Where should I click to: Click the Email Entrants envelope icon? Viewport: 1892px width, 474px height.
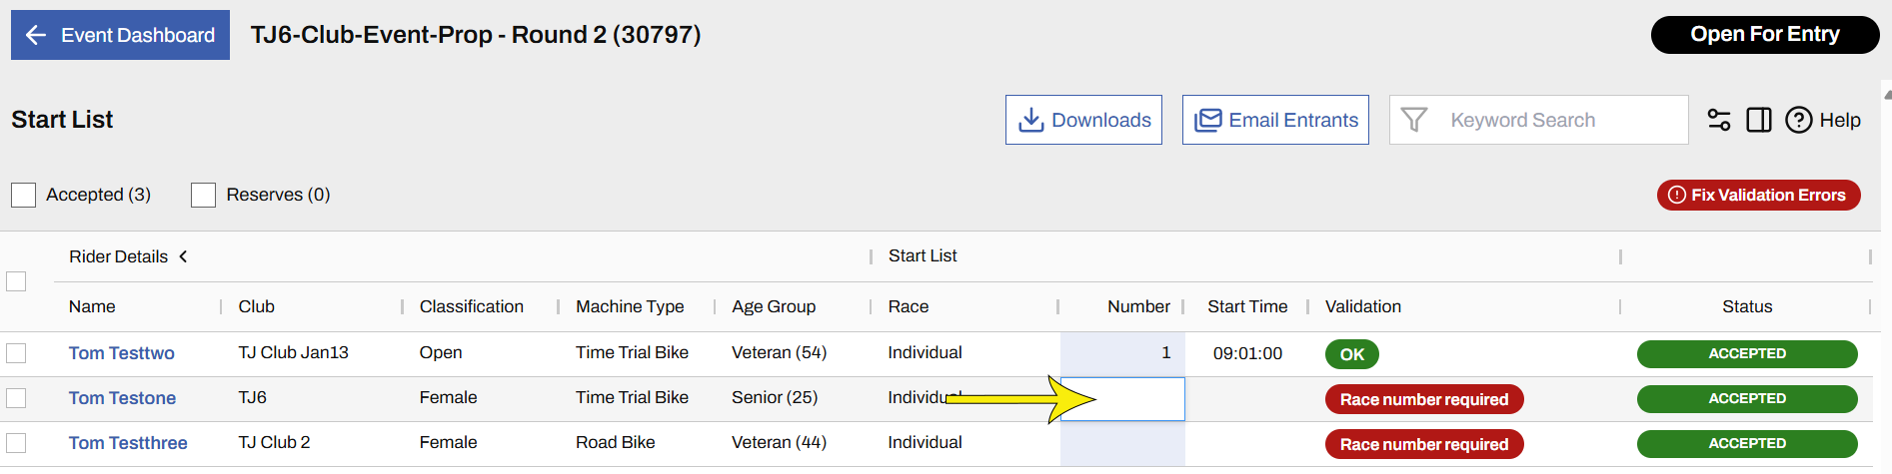1208,120
